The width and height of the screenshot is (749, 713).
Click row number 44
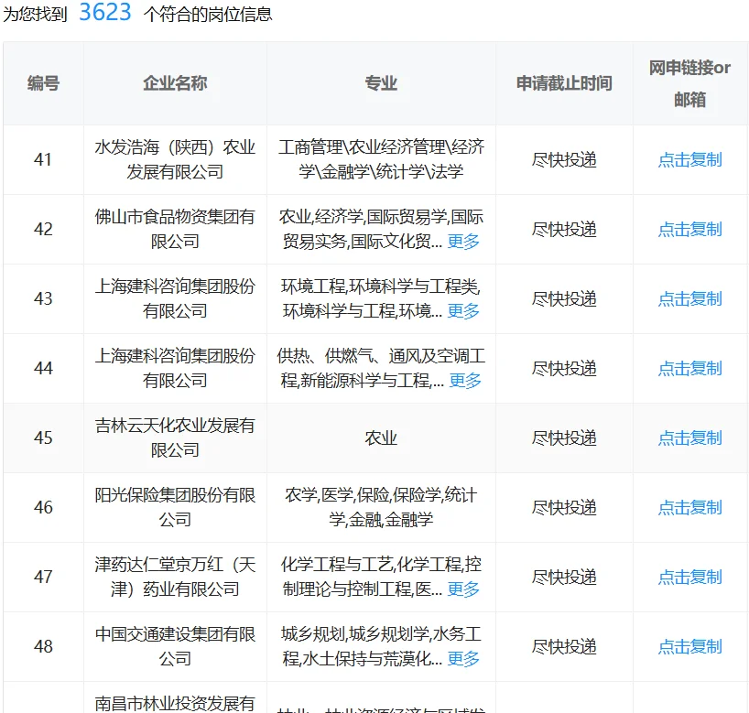pos(43,368)
